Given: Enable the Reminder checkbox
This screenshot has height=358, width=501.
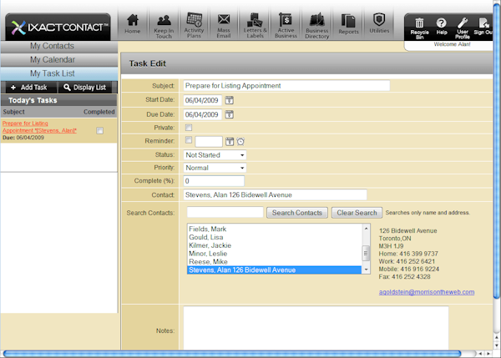Looking at the screenshot, I should pos(189,140).
